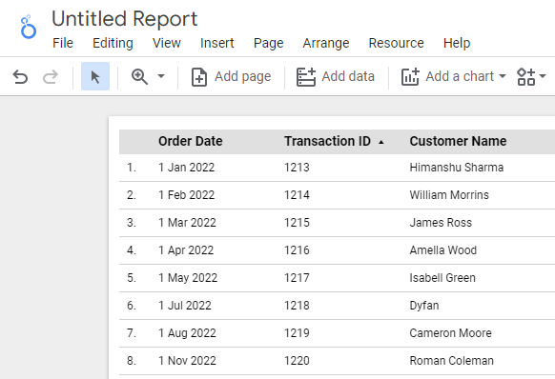555x379 pixels.
Task: Click transaction ID 1216
Action: point(297,249)
